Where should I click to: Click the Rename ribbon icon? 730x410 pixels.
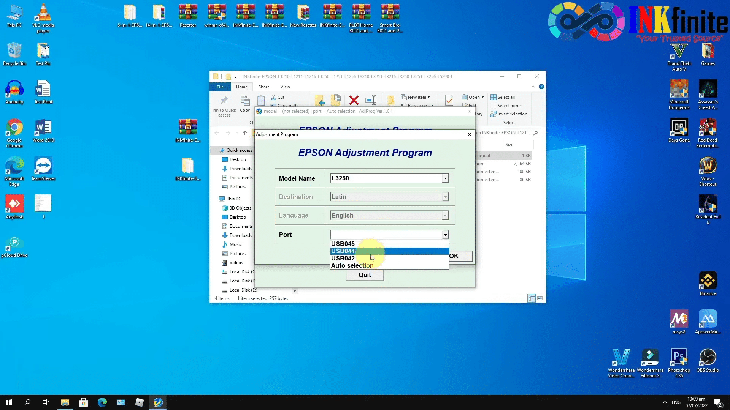(371, 100)
